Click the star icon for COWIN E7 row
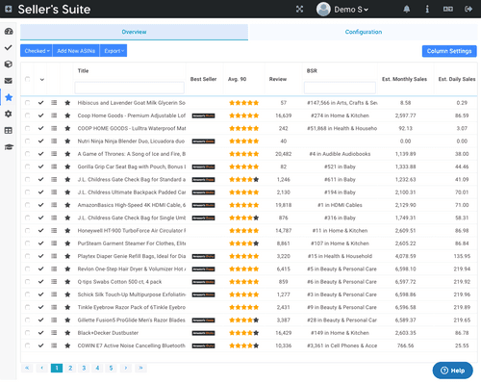Viewport: 481px width, 384px height. 67,346
